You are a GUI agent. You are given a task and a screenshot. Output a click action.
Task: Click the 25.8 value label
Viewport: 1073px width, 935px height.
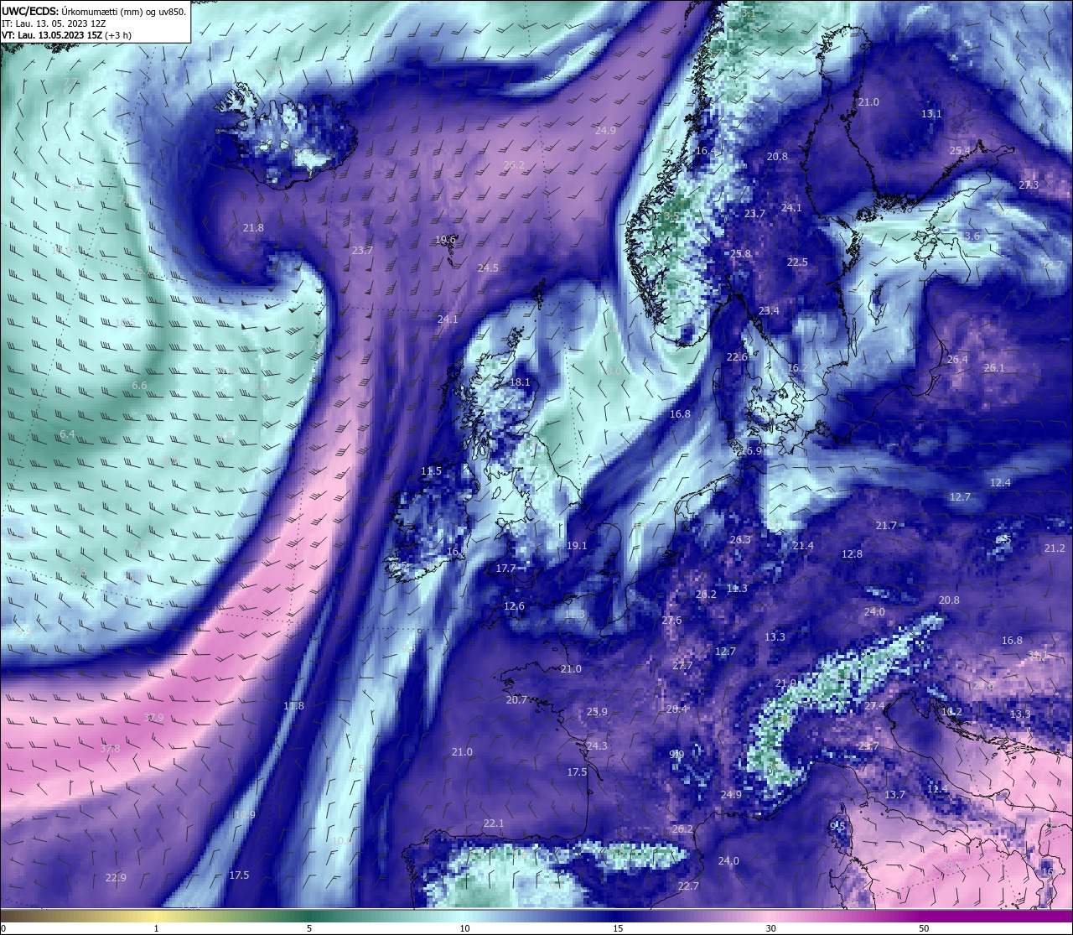pyautogui.click(x=740, y=254)
